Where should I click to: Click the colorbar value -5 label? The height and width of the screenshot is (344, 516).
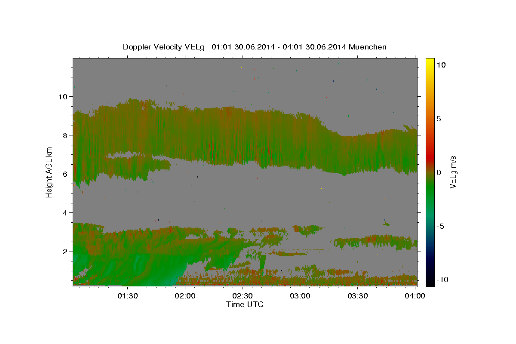(440, 226)
